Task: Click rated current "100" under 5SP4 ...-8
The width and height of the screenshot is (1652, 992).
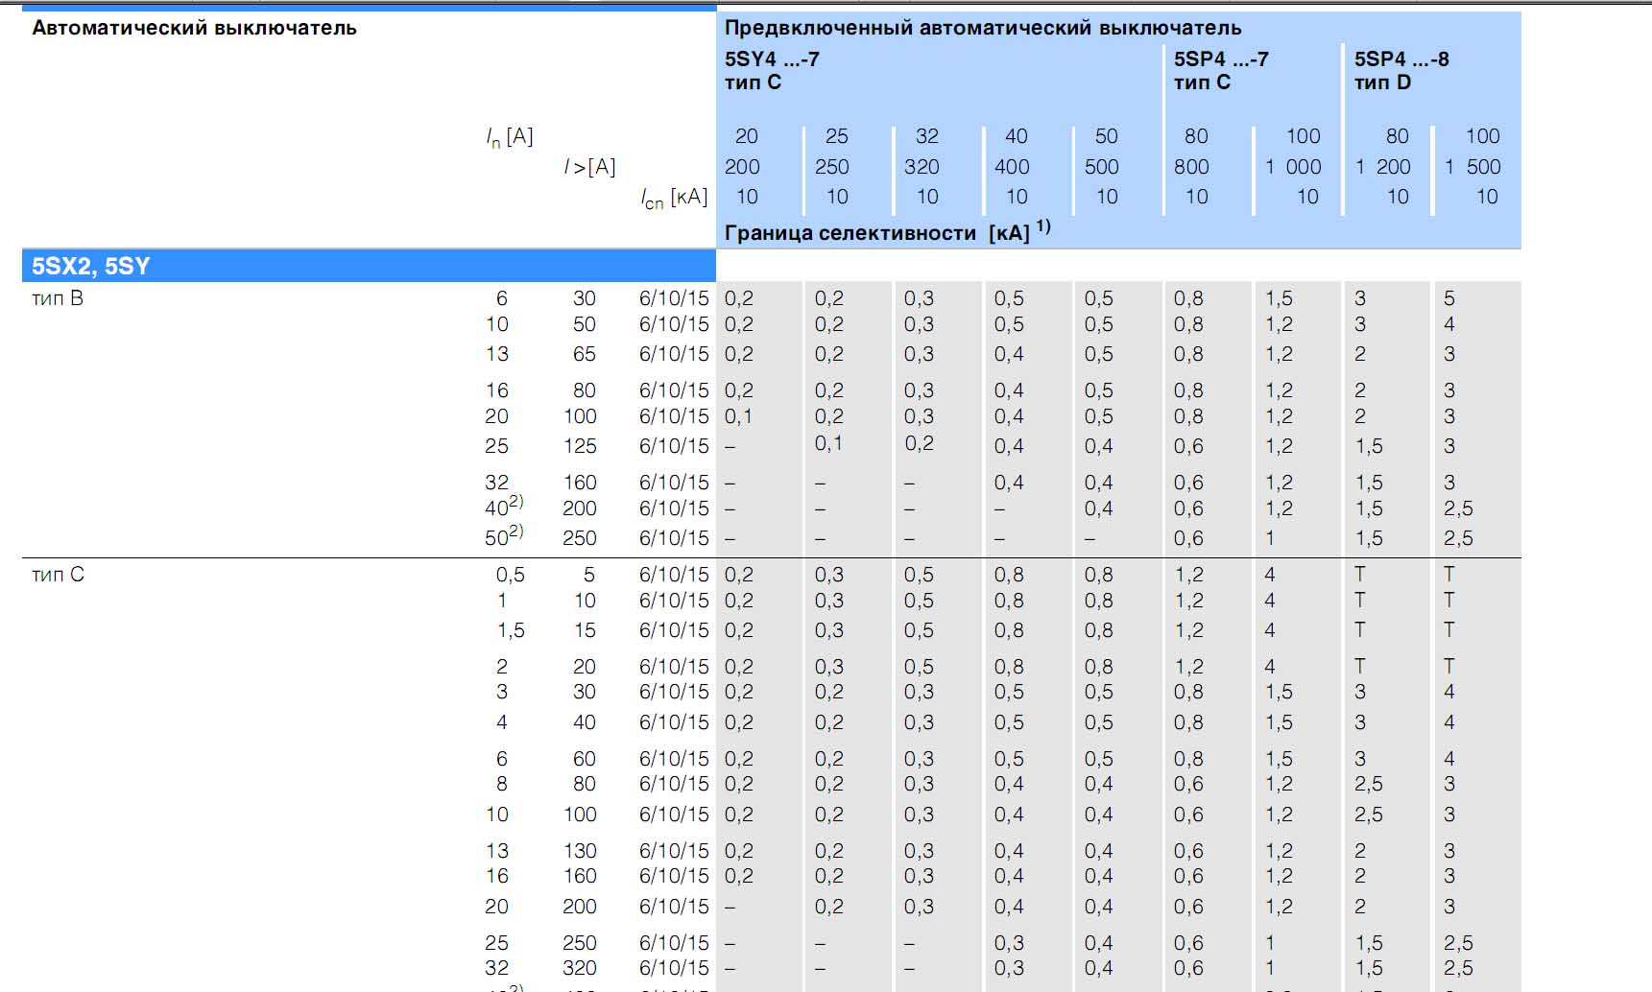Action: 1483,136
